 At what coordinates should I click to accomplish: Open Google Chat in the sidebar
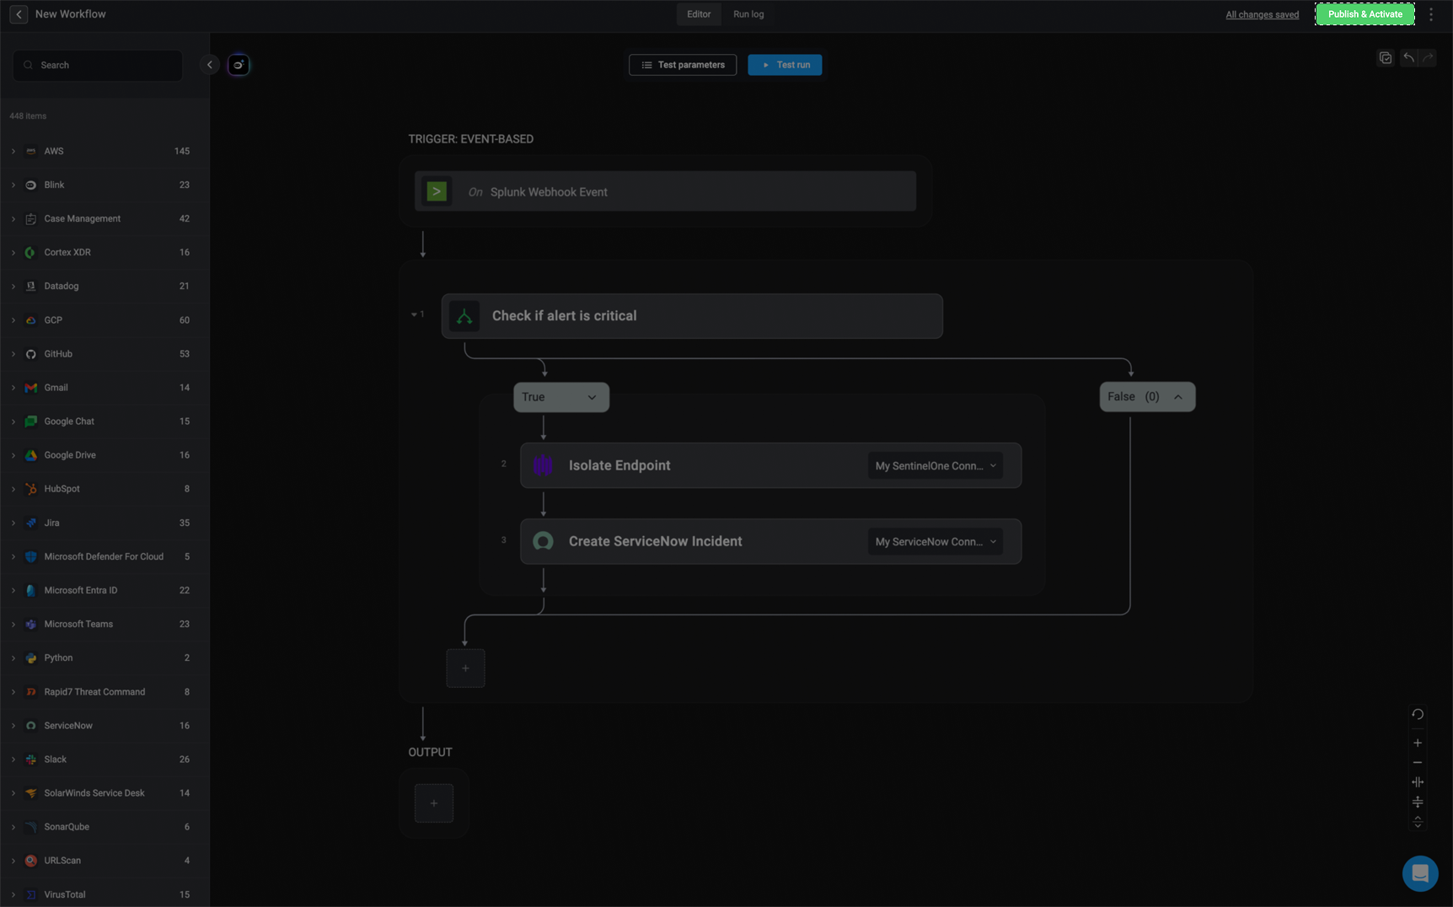click(105, 421)
